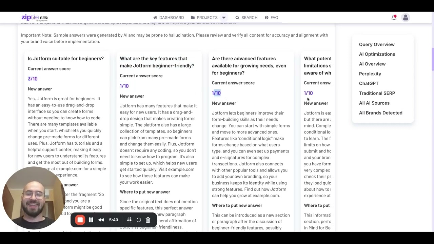Click 'Current answer score' in first card
This screenshot has width=434, height=244.
(49, 69)
